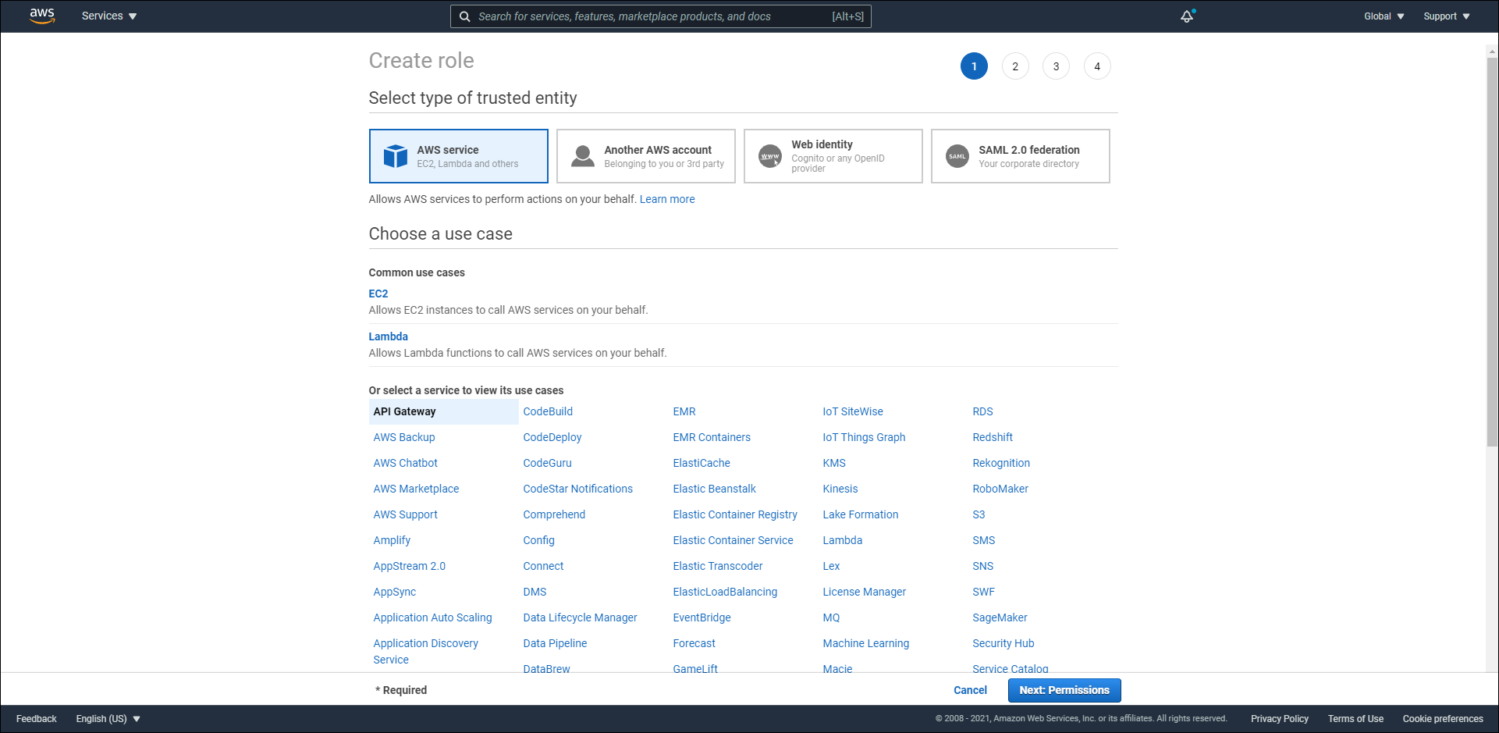Open the Learn more link
Screen dimensions: 1499x733
pyautogui.click(x=667, y=199)
